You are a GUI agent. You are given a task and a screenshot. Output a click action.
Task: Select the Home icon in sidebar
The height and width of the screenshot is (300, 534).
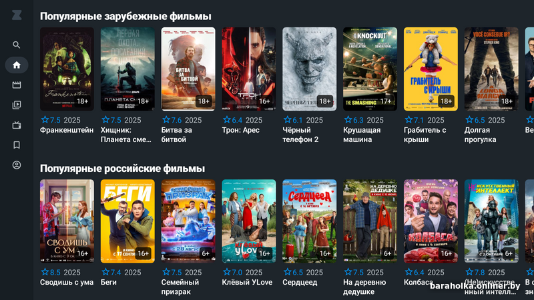click(16, 65)
